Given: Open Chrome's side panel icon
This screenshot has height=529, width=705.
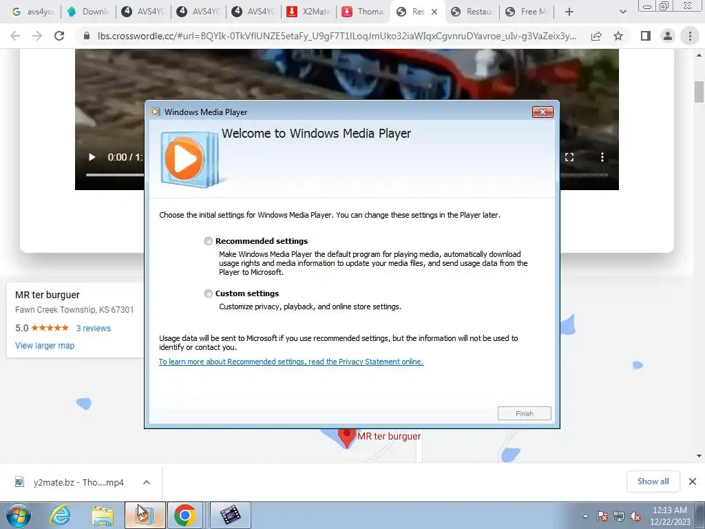Looking at the screenshot, I should tap(646, 36).
